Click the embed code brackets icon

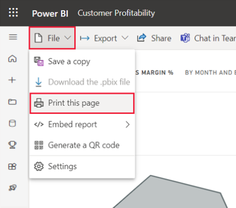[x=39, y=125]
